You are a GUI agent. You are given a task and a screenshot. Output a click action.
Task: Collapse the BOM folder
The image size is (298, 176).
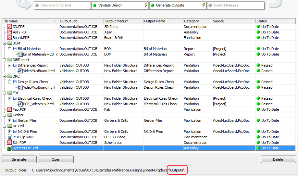[4, 43]
